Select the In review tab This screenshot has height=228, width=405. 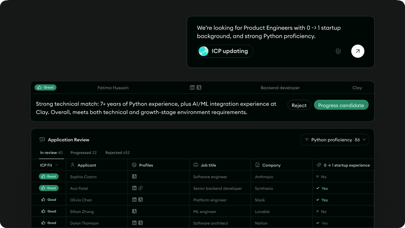point(51,153)
